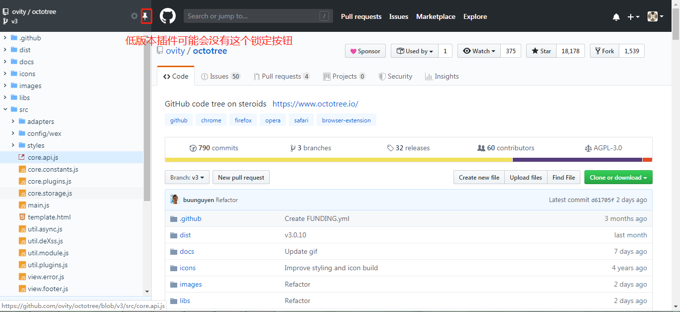Expand the images folder in sidebar tree

point(5,86)
